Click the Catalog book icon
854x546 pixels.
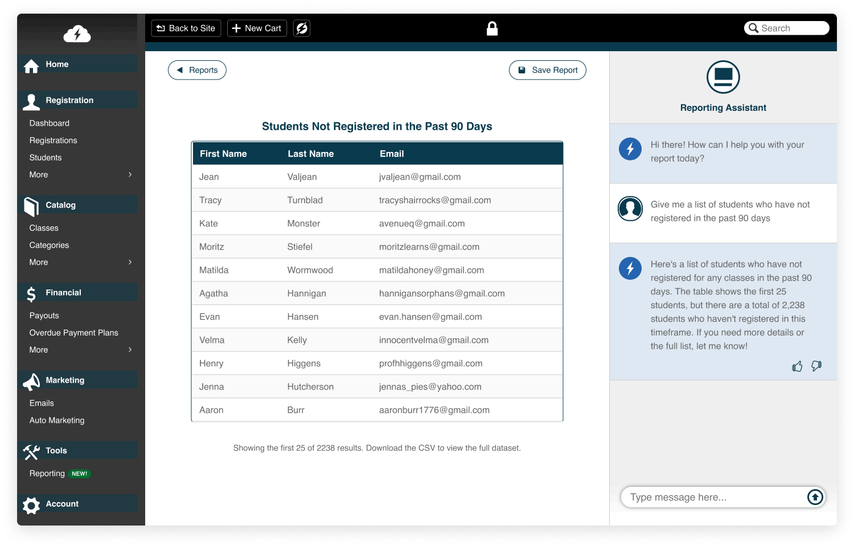tap(31, 206)
